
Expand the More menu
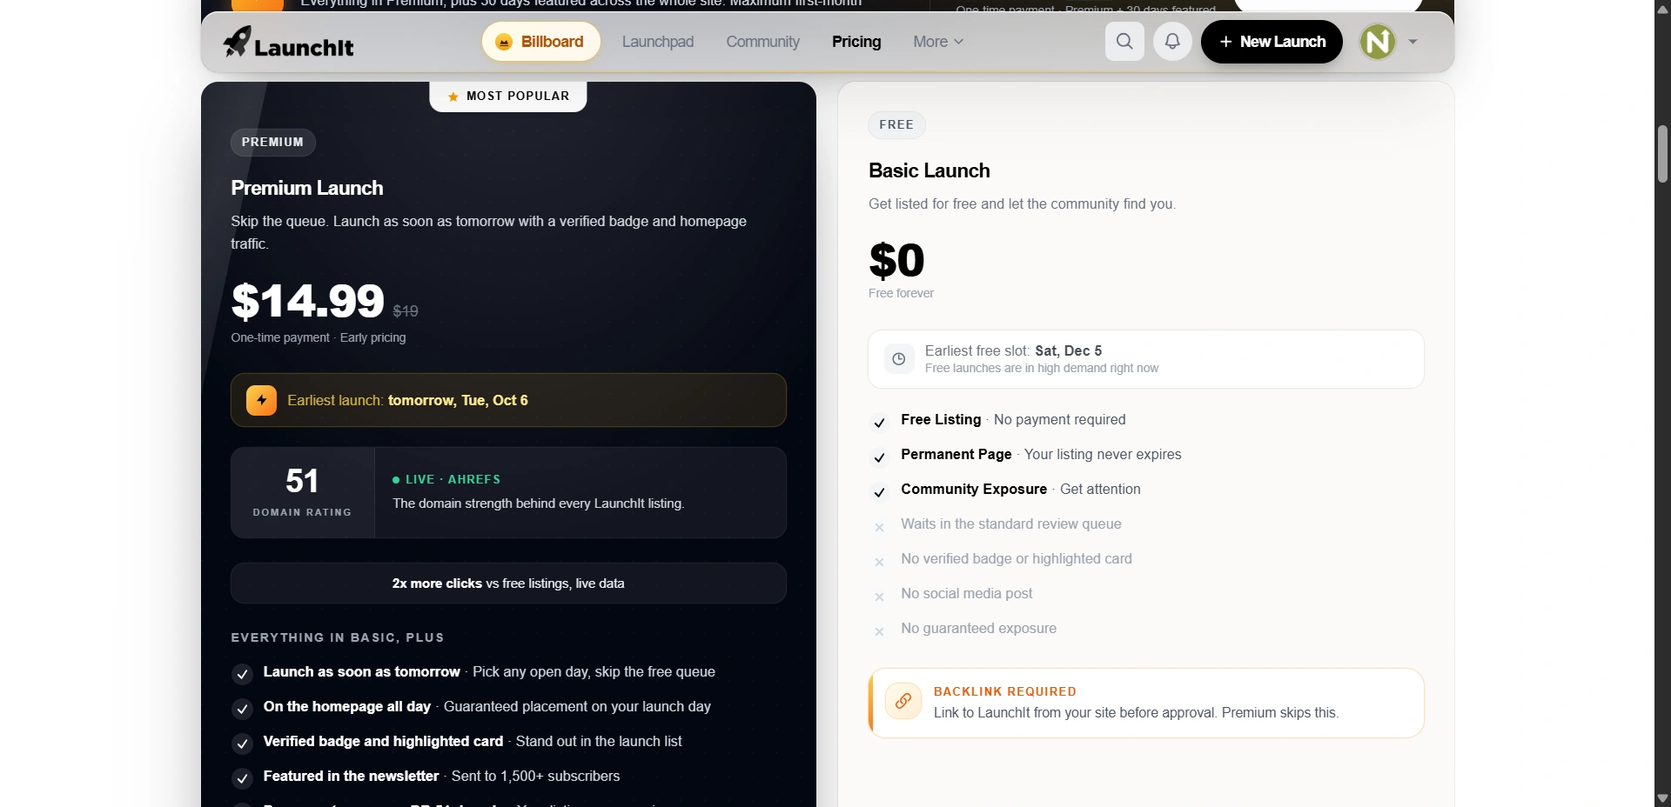(x=938, y=42)
